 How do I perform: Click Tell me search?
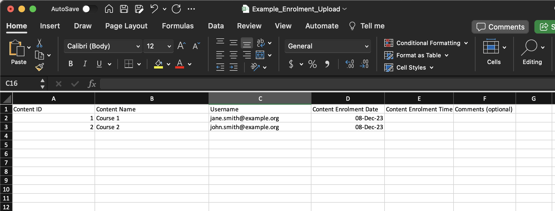367,26
